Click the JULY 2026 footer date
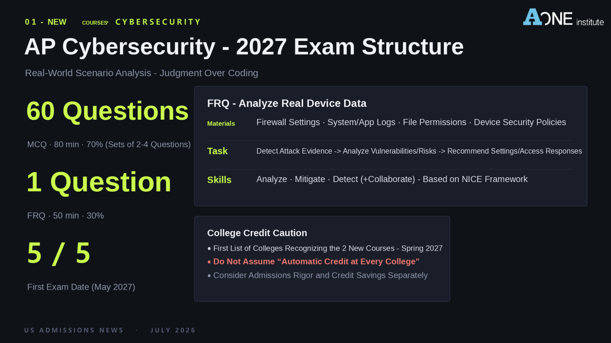 coord(173,330)
